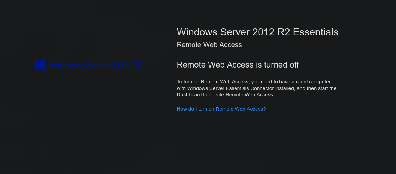Select 'Remote Web Access is turned off' heading

click(238, 65)
